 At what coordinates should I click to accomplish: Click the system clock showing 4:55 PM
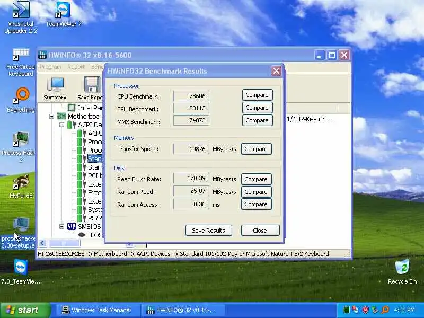pyautogui.click(x=404, y=310)
